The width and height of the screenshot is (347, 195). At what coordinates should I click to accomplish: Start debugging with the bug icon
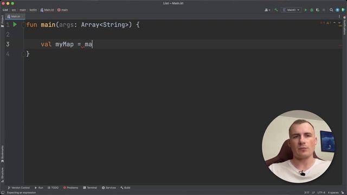[x=312, y=10]
